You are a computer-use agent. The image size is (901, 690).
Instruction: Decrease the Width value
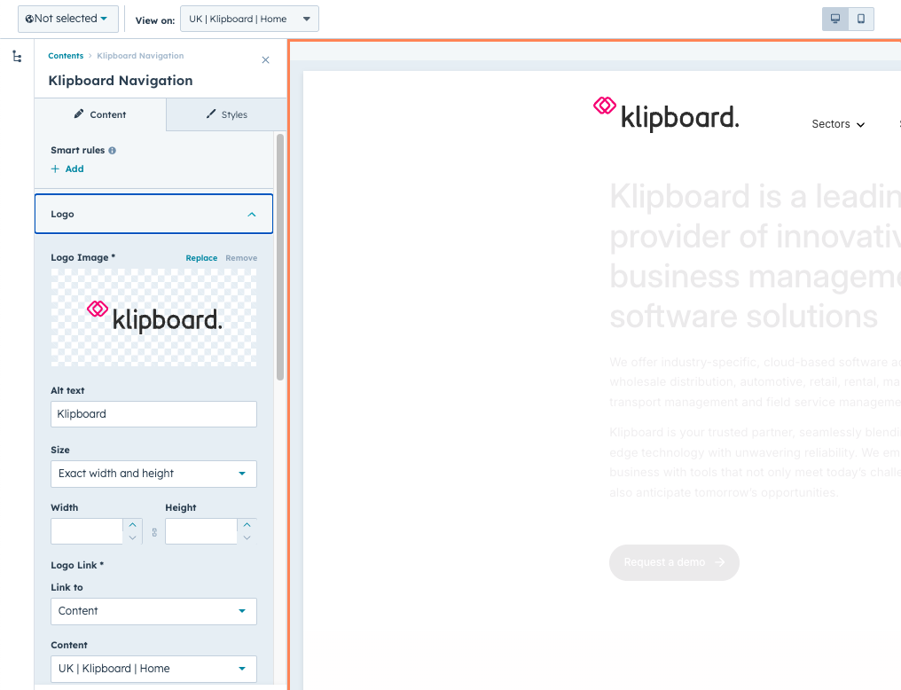133,537
